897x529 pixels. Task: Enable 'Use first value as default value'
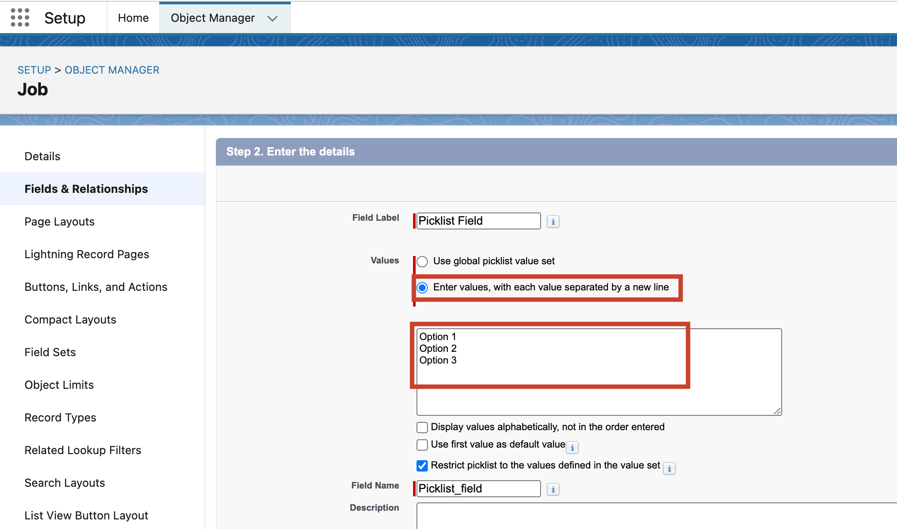[x=422, y=445]
